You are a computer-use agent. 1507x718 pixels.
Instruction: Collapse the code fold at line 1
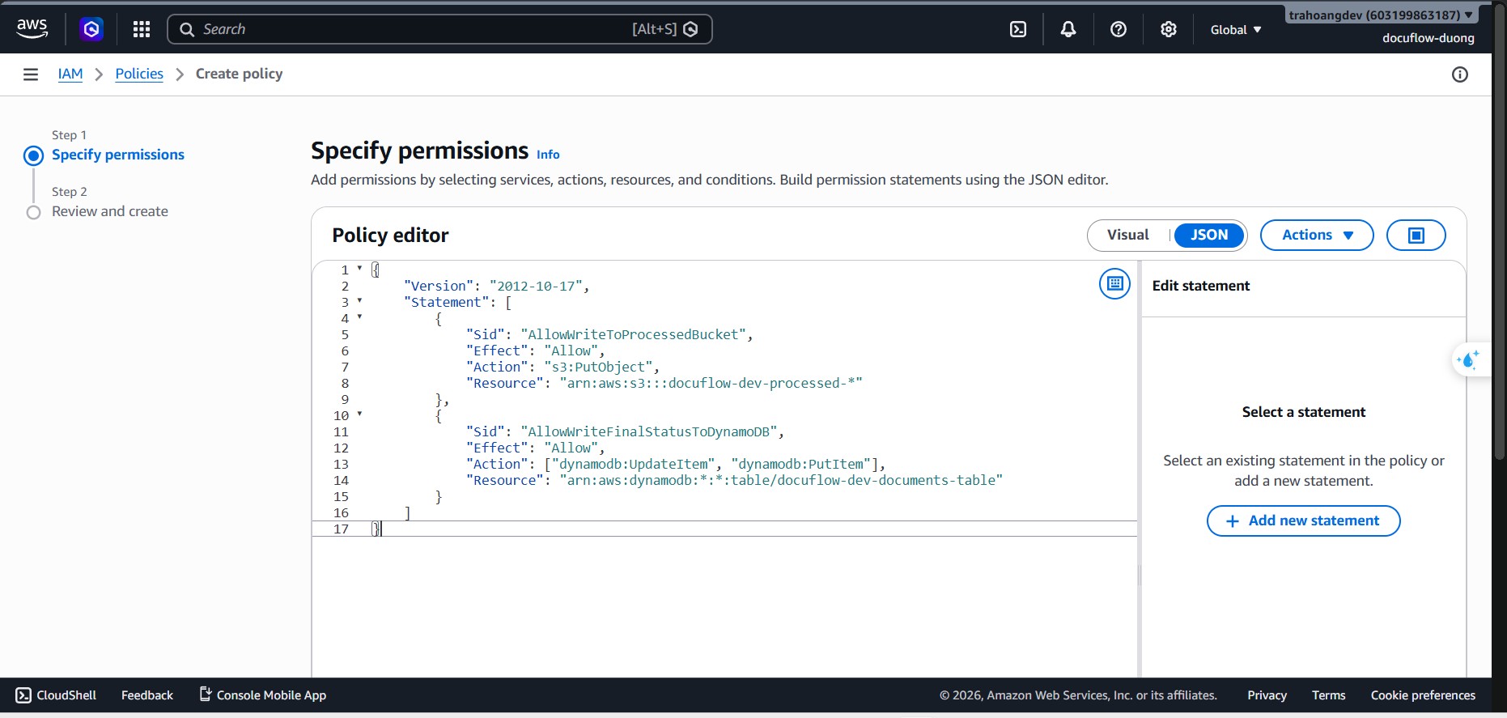click(x=359, y=268)
